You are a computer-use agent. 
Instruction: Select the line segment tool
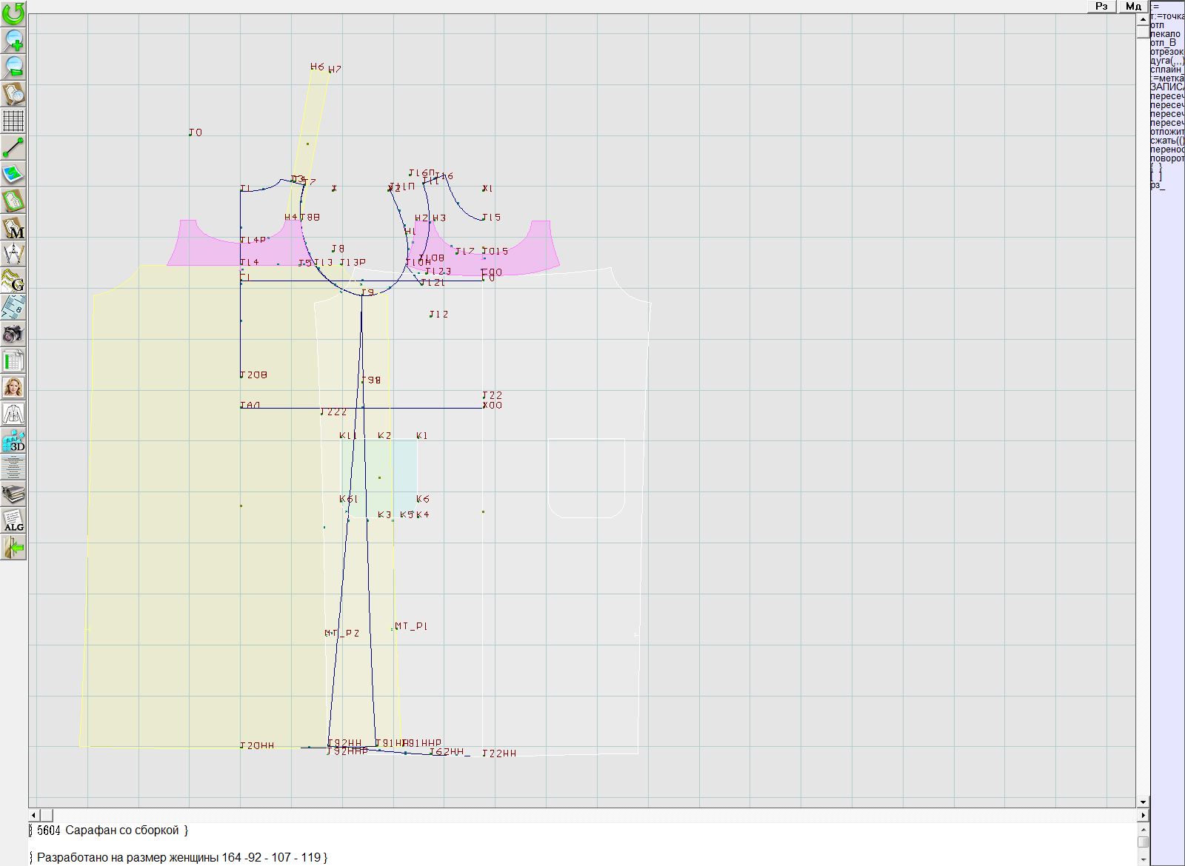(13, 147)
